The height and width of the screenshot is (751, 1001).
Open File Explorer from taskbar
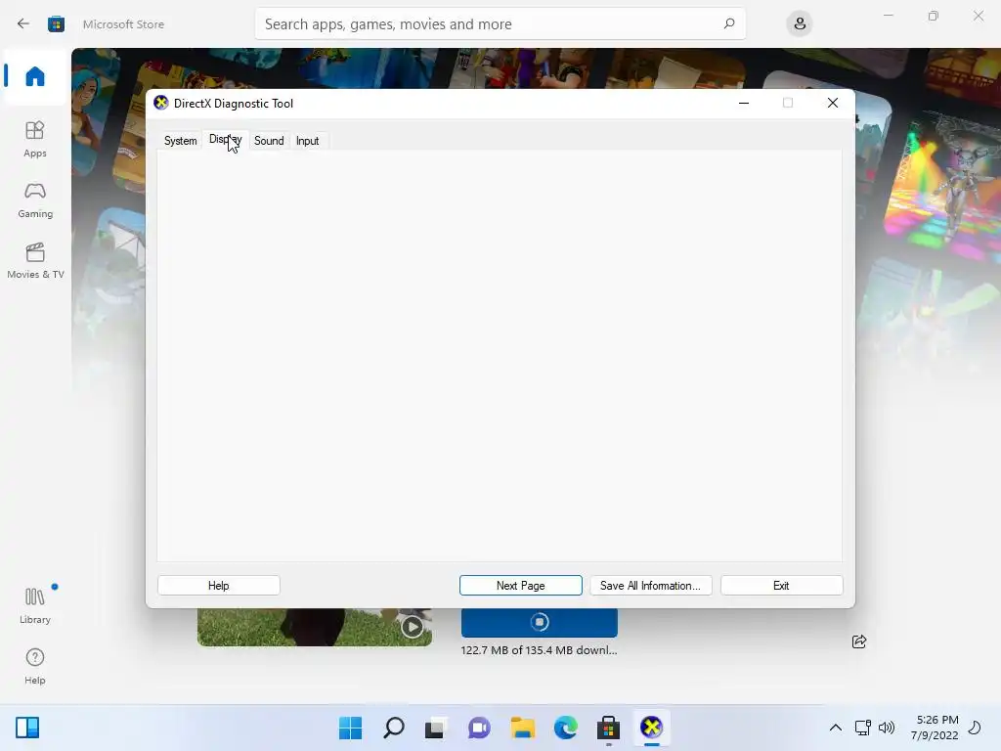[522, 728]
